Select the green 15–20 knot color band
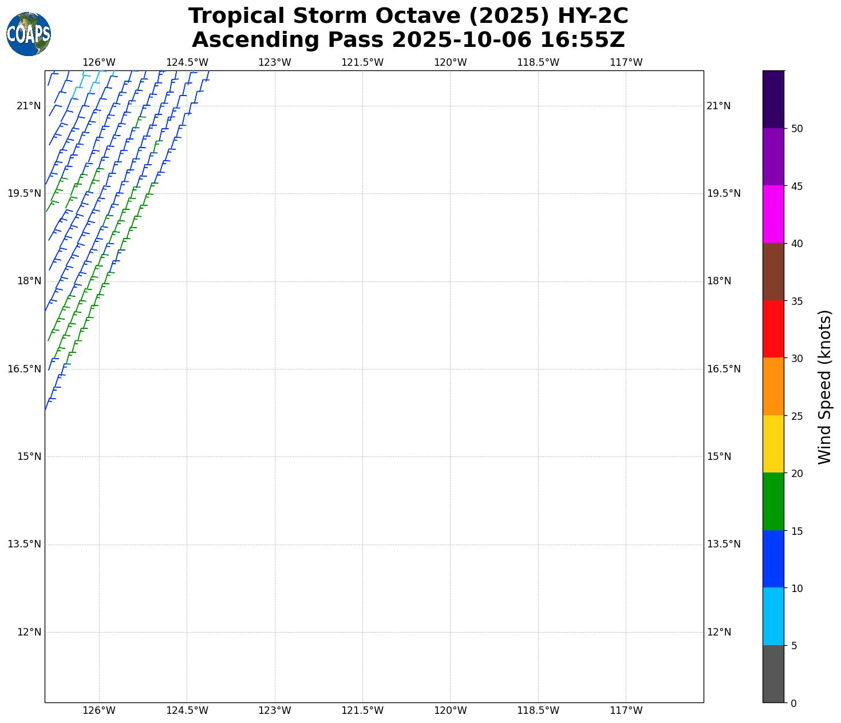Screen dimensions: 841x723 coord(773,502)
